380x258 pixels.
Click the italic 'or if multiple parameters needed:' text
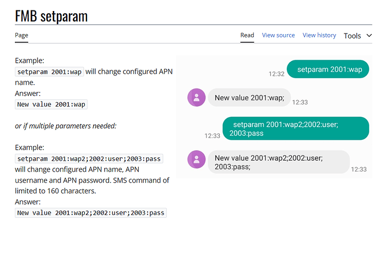coord(66,126)
